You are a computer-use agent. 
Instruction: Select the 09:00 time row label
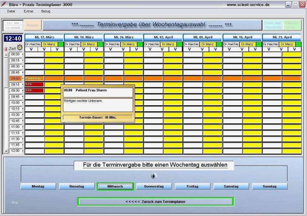[15, 78]
